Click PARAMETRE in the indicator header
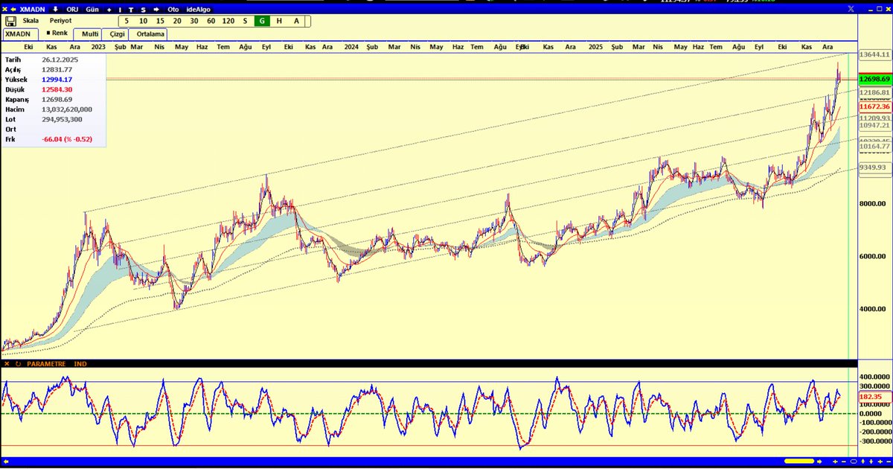The width and height of the screenshot is (893, 469). 46,364
